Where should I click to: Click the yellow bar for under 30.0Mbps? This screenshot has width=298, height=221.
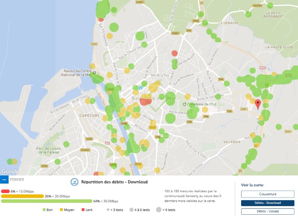pos(23,196)
